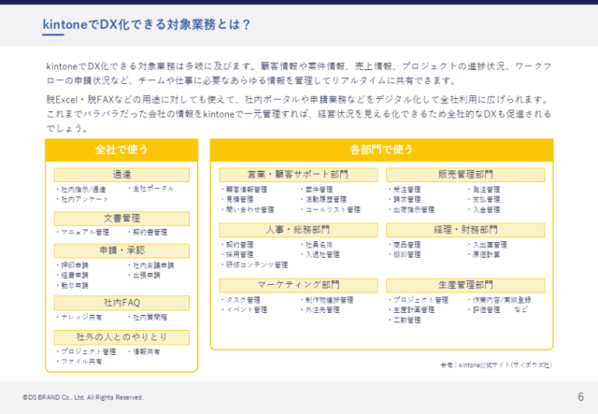598x414 pixels.
Task: Click the 'タスク管理' item
Action: pos(243,300)
